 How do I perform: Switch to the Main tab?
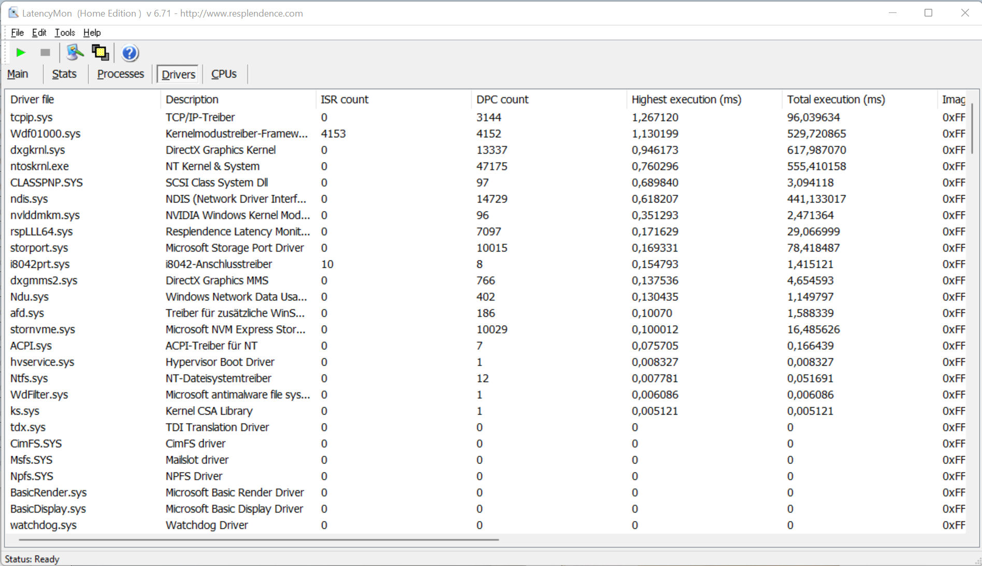[18, 74]
